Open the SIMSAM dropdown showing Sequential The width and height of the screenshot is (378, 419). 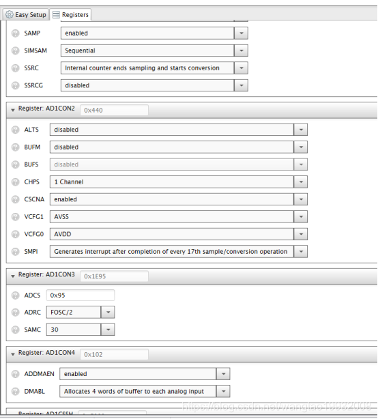154,50
